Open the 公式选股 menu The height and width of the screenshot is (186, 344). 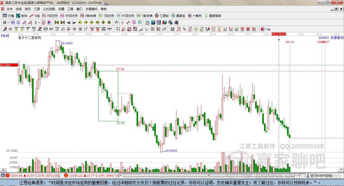pyautogui.click(x=49, y=9)
